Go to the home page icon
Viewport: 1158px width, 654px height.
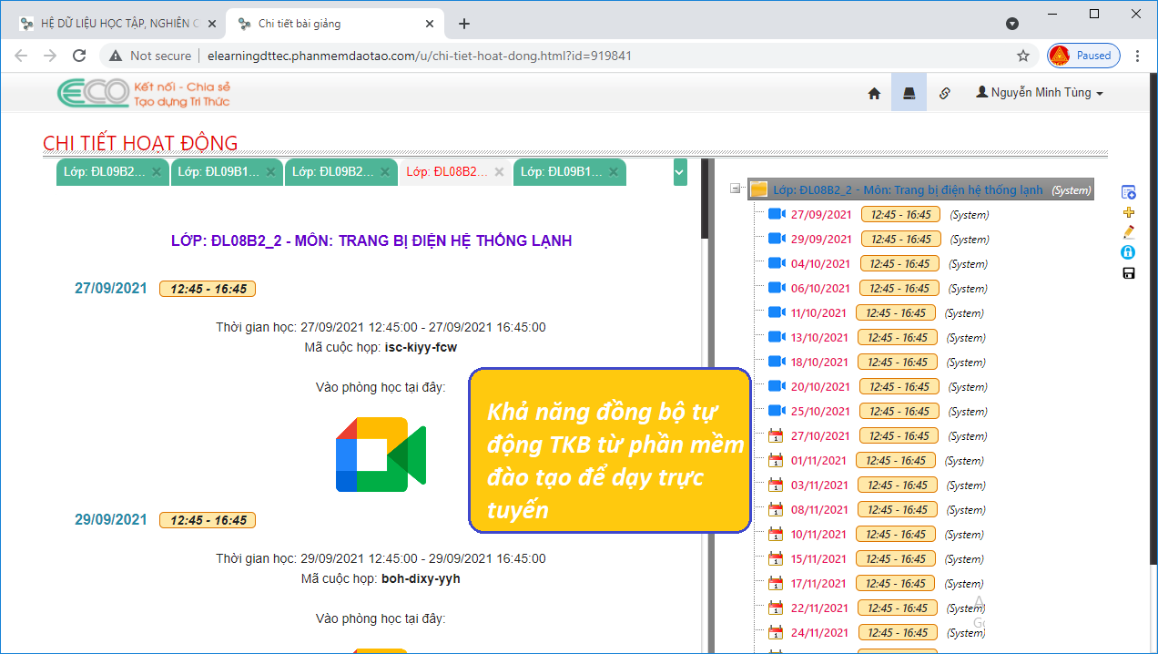tap(874, 93)
